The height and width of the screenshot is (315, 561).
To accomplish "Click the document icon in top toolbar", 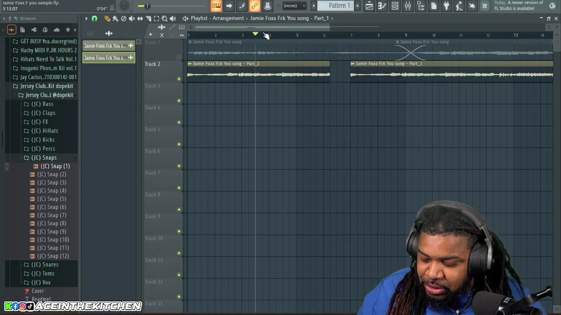I will point(433,6).
